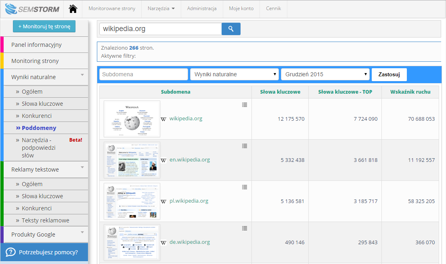This screenshot has width=446, height=264.
Task: Open Moje konto in top menu
Action: [x=241, y=8]
